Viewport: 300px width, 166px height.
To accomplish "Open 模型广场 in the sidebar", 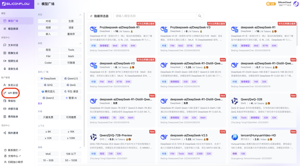I will [x=17, y=21].
